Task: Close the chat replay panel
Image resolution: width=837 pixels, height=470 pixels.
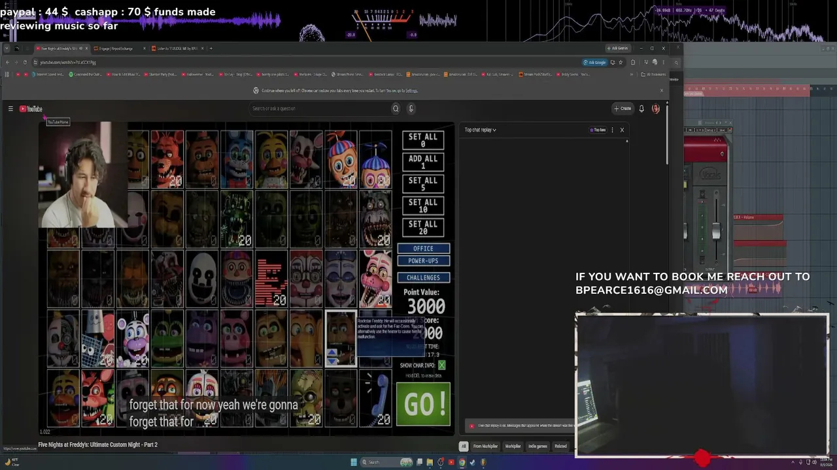Action: coord(622,130)
